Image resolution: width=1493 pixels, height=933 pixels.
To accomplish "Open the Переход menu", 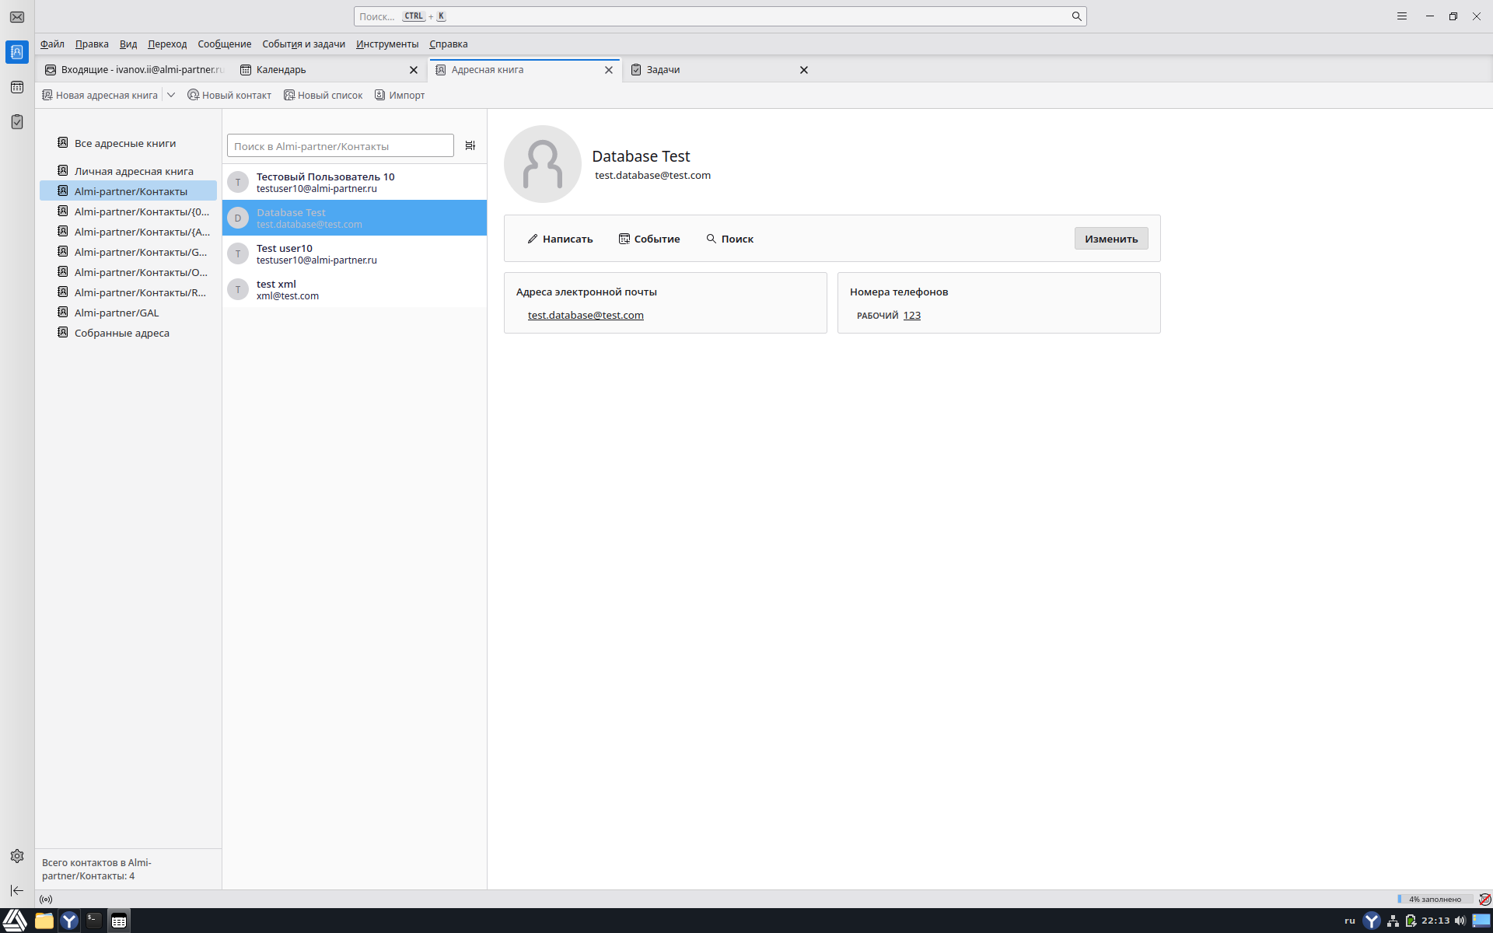I will click(167, 44).
